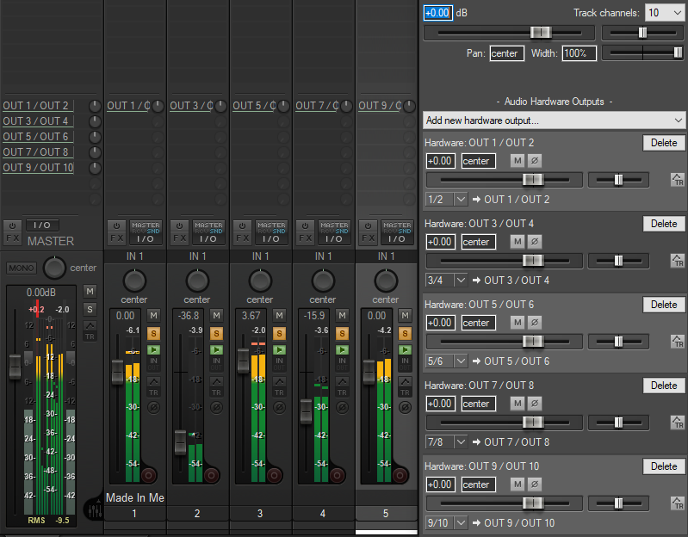The image size is (688, 537).
Task: Click master pan knob
Action: tap(54, 268)
